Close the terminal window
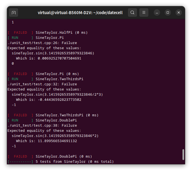 [x=179, y=12]
